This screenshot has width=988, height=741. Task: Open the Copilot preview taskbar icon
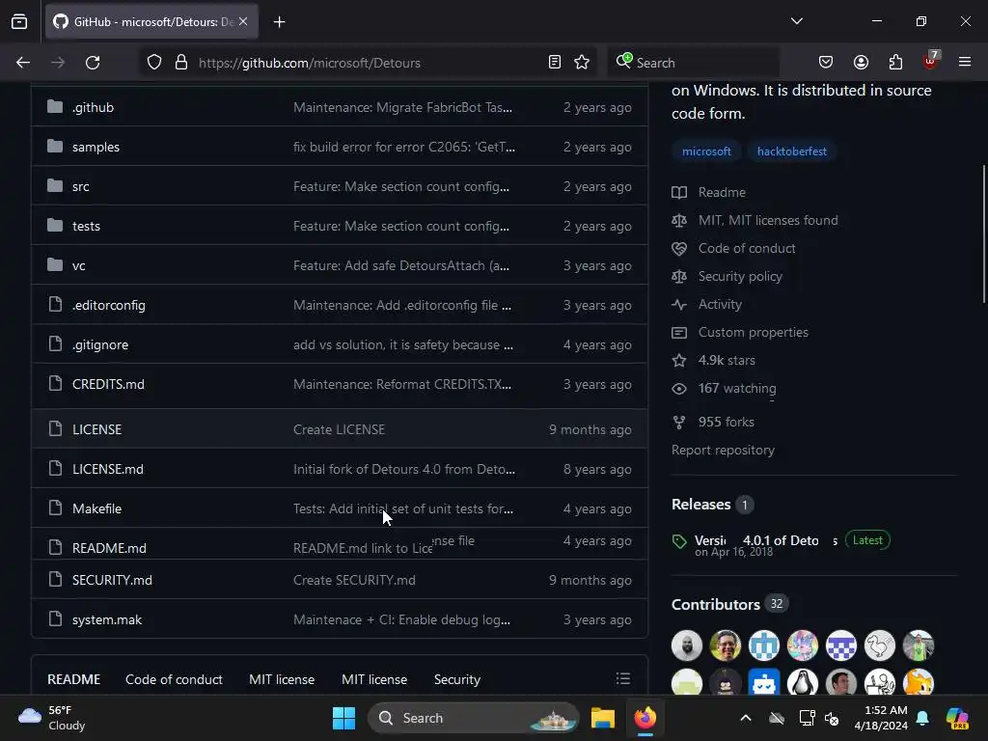(x=957, y=718)
